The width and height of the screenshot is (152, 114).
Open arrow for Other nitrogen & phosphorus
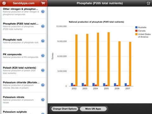[43, 11]
